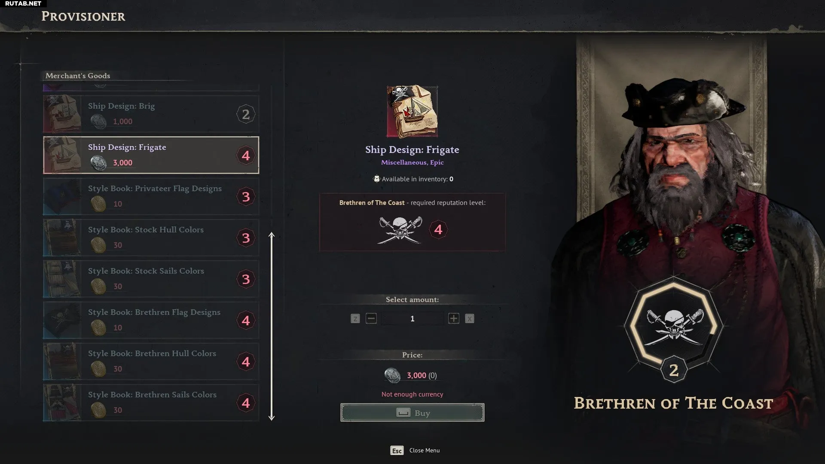Select Style Book: Stock Sails Colors

(x=151, y=279)
